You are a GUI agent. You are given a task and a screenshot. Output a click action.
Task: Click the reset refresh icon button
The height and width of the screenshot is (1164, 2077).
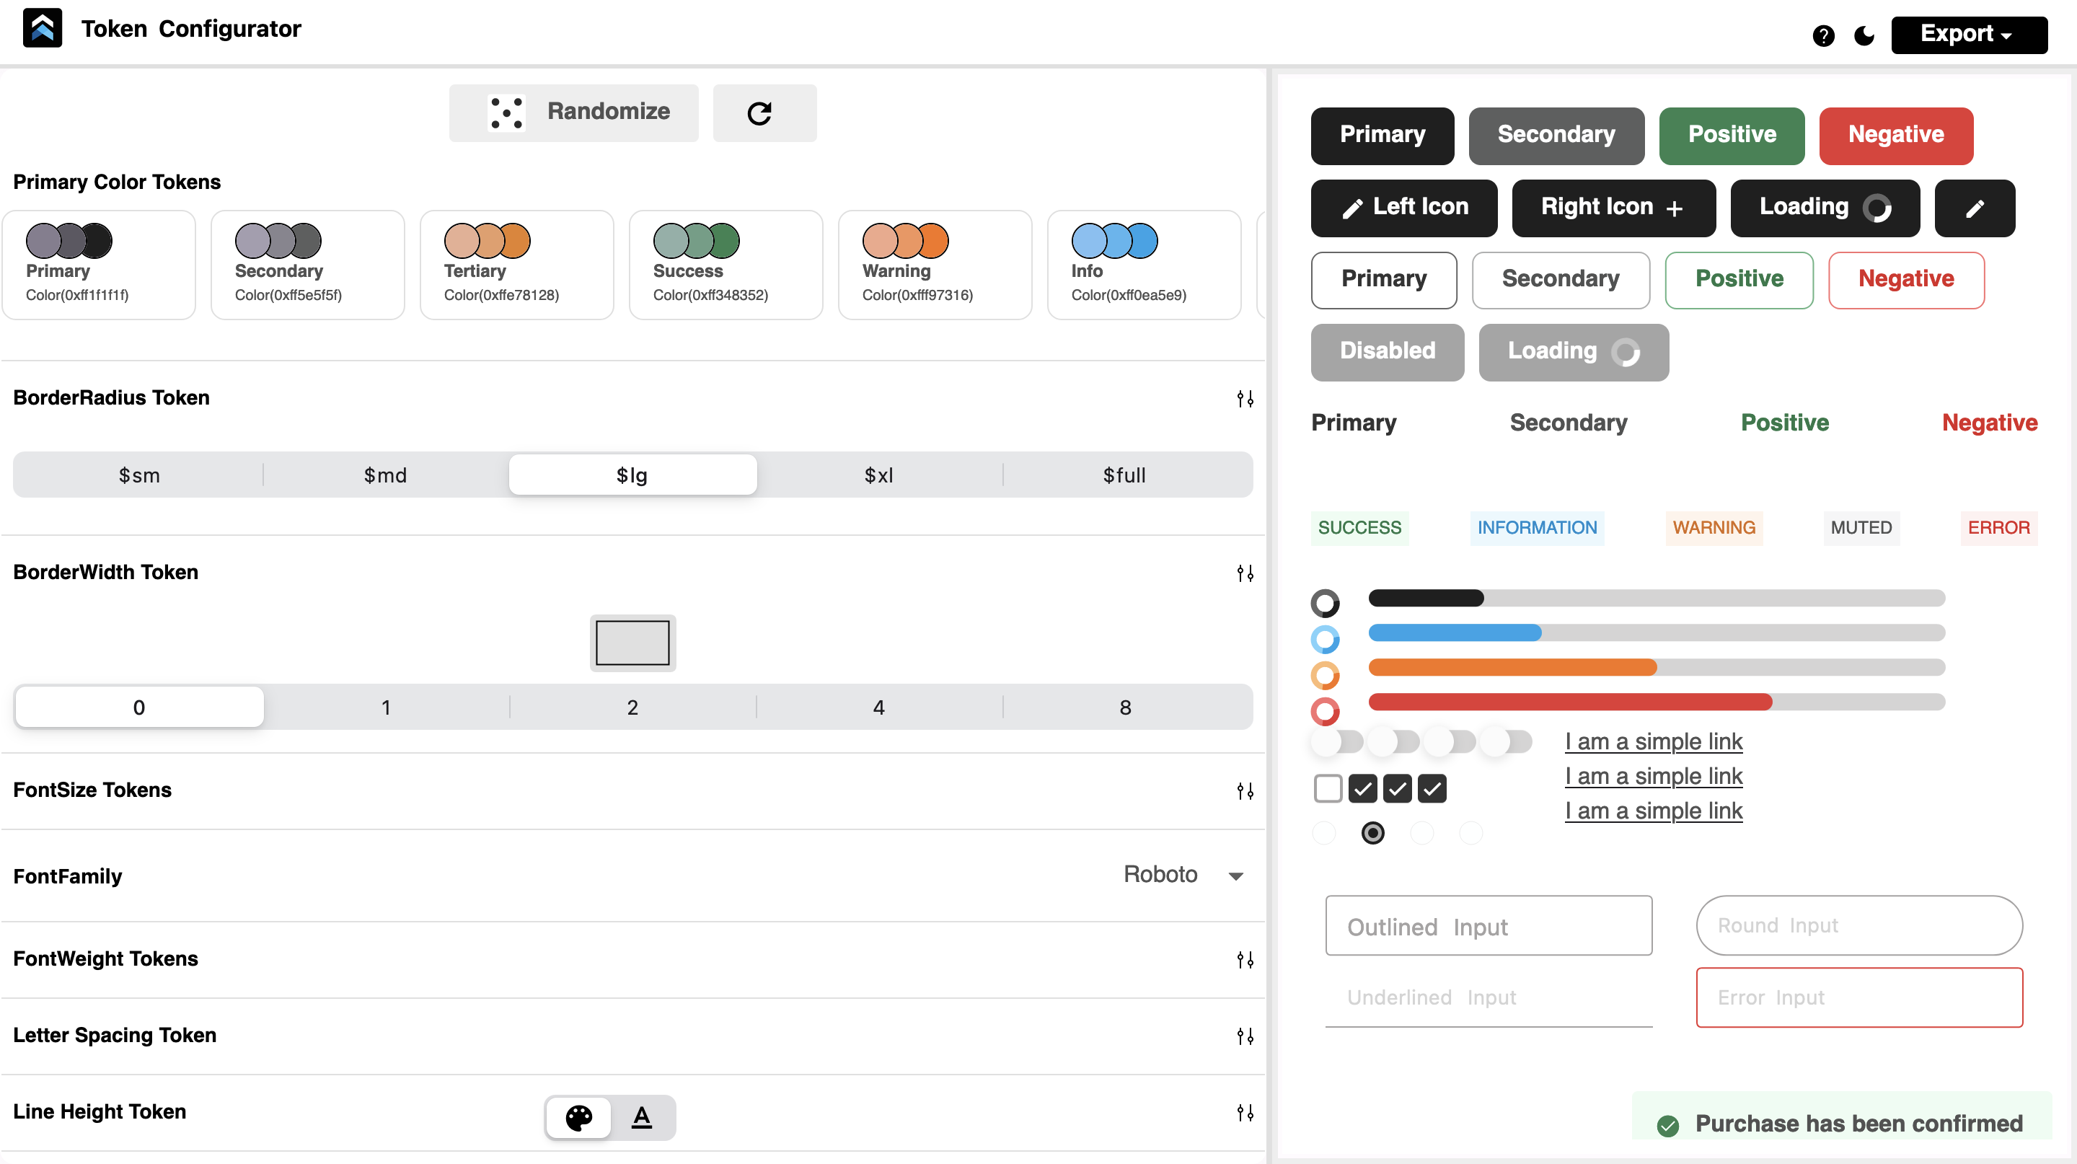point(764,113)
